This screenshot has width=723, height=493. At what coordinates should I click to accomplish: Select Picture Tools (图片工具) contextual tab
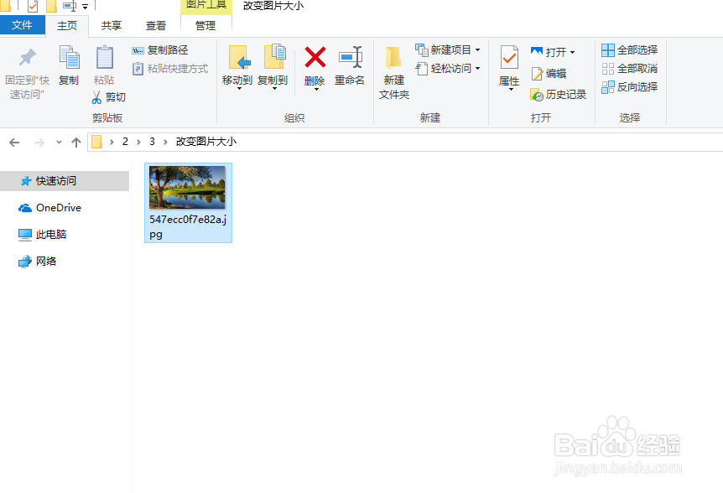[206, 7]
